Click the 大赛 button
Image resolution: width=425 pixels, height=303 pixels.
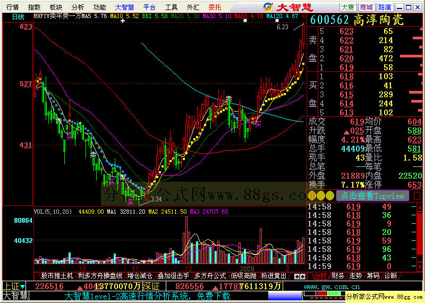tap(348, 7)
